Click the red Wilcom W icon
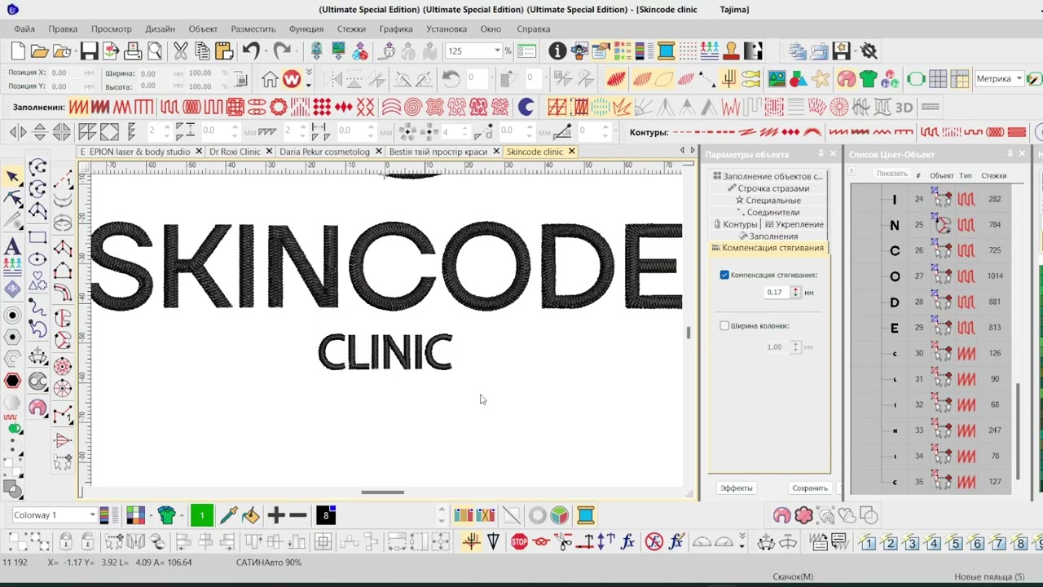Image resolution: width=1043 pixels, height=587 pixels. [x=292, y=79]
